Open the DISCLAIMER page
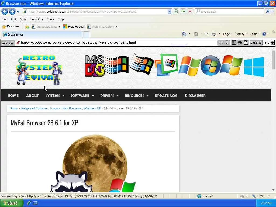276x207 pixels. tap(195, 96)
